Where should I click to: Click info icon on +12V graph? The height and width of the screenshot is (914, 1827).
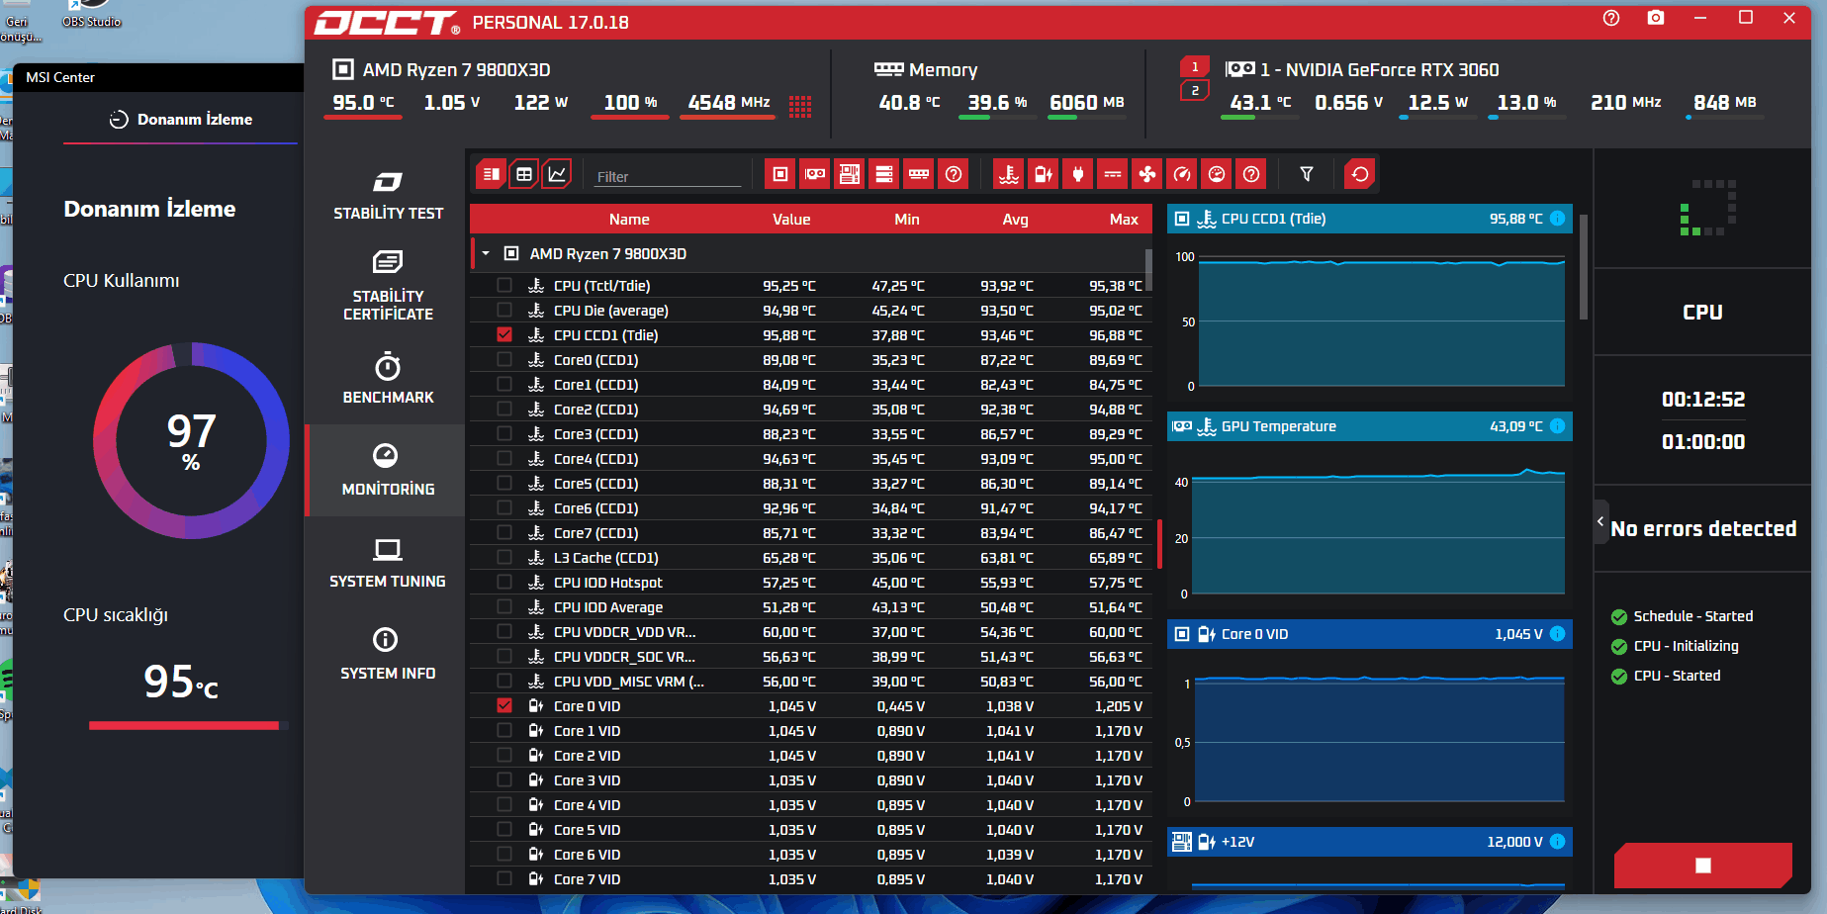coord(1557,842)
